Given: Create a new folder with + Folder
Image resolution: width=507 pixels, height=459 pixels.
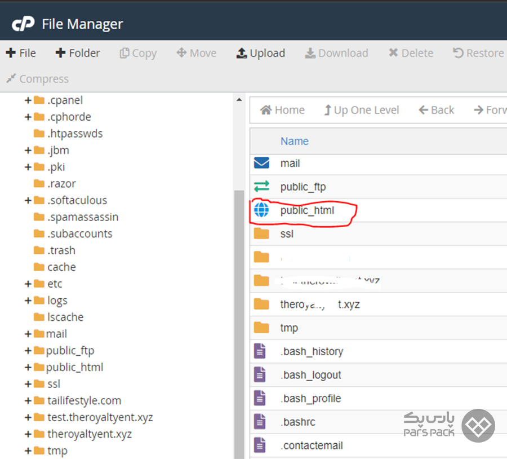Looking at the screenshot, I should (78, 53).
